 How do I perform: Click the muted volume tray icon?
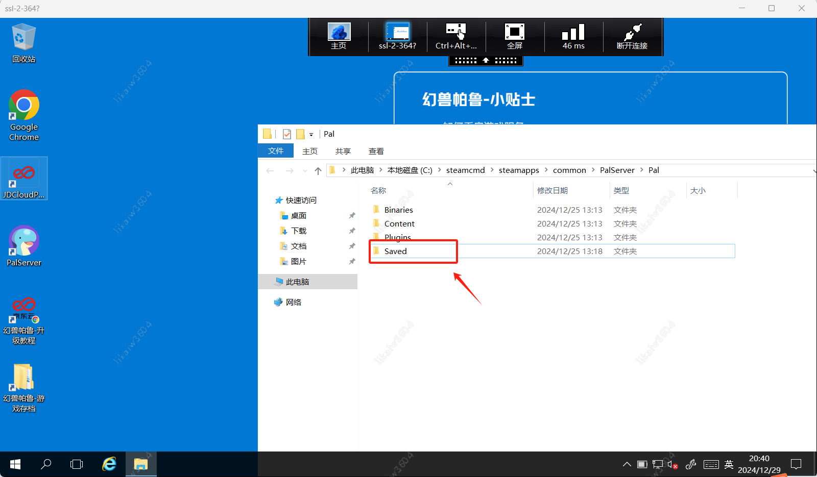(672, 464)
